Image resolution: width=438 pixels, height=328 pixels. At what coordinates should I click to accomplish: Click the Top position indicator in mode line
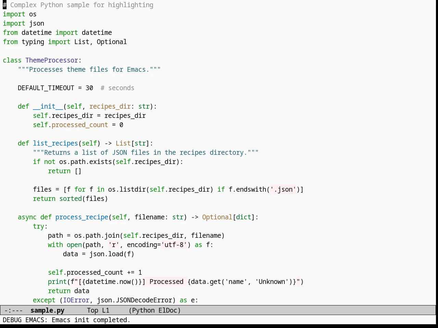pos(92,310)
